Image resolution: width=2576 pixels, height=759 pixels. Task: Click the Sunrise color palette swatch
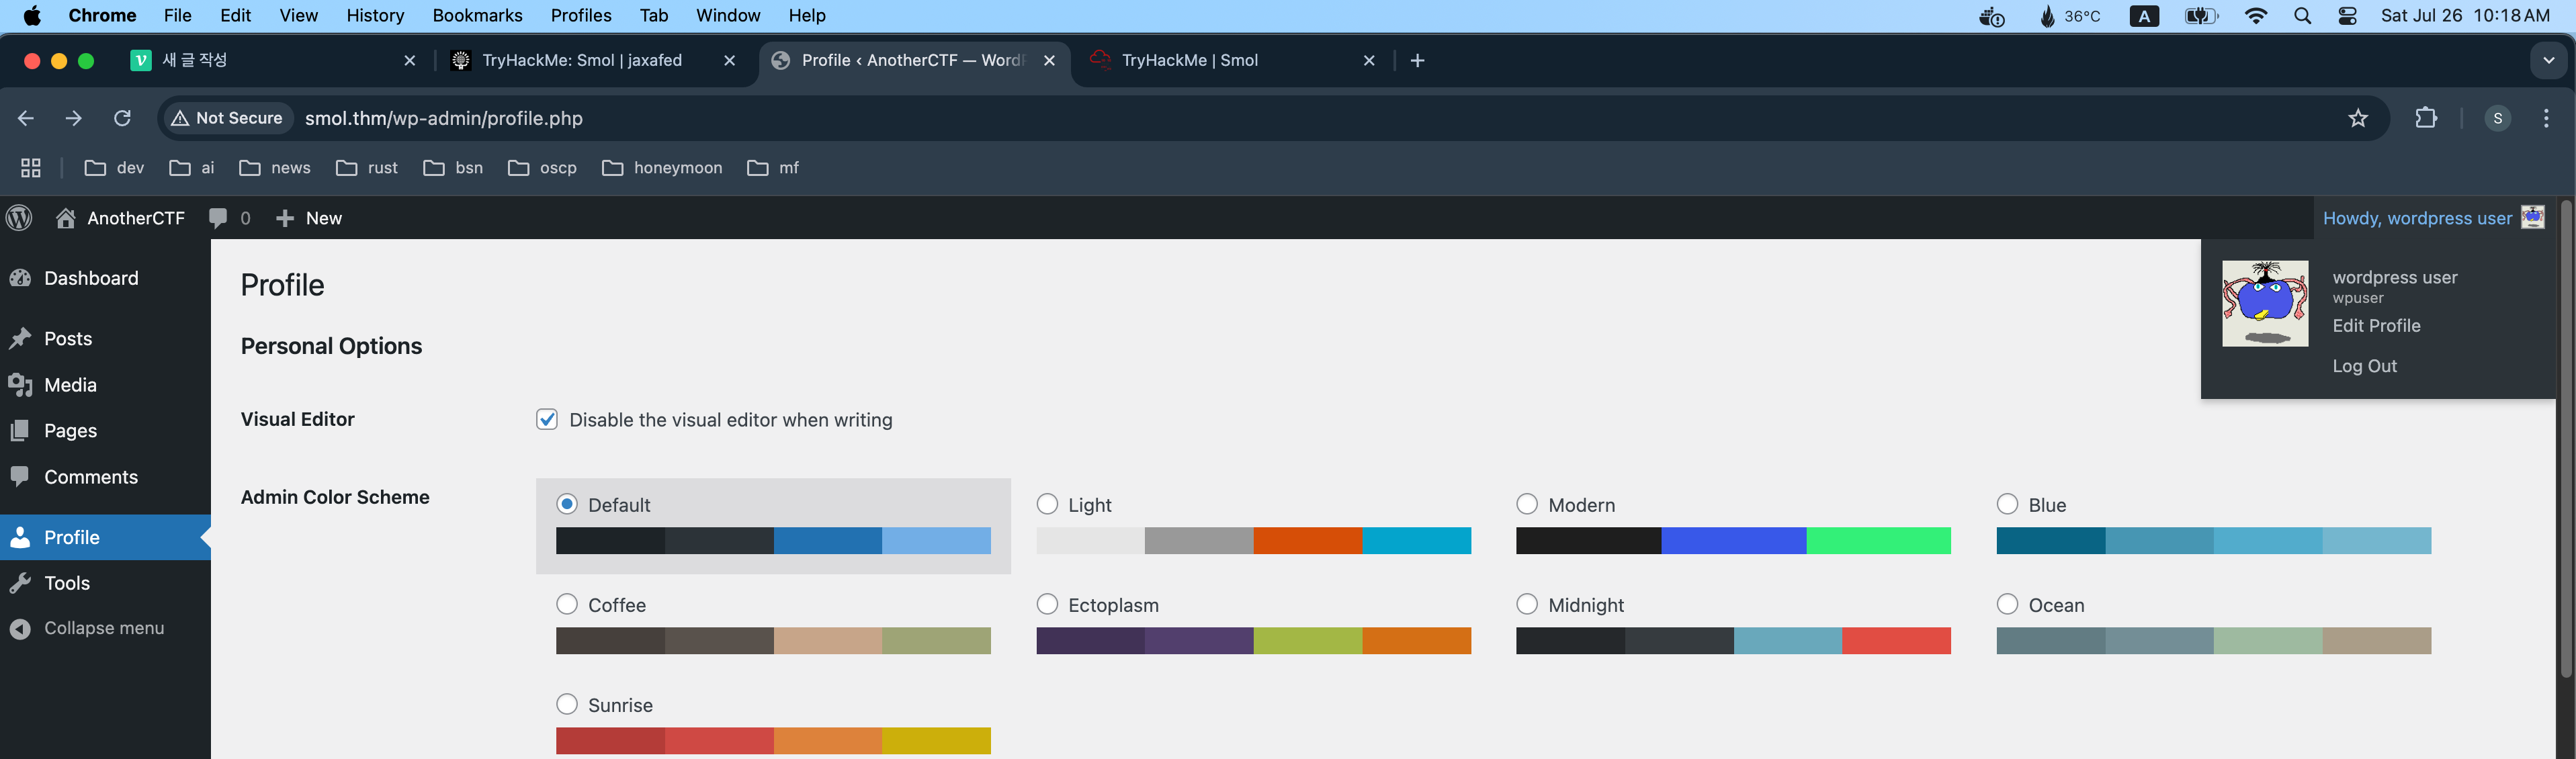pyautogui.click(x=773, y=741)
